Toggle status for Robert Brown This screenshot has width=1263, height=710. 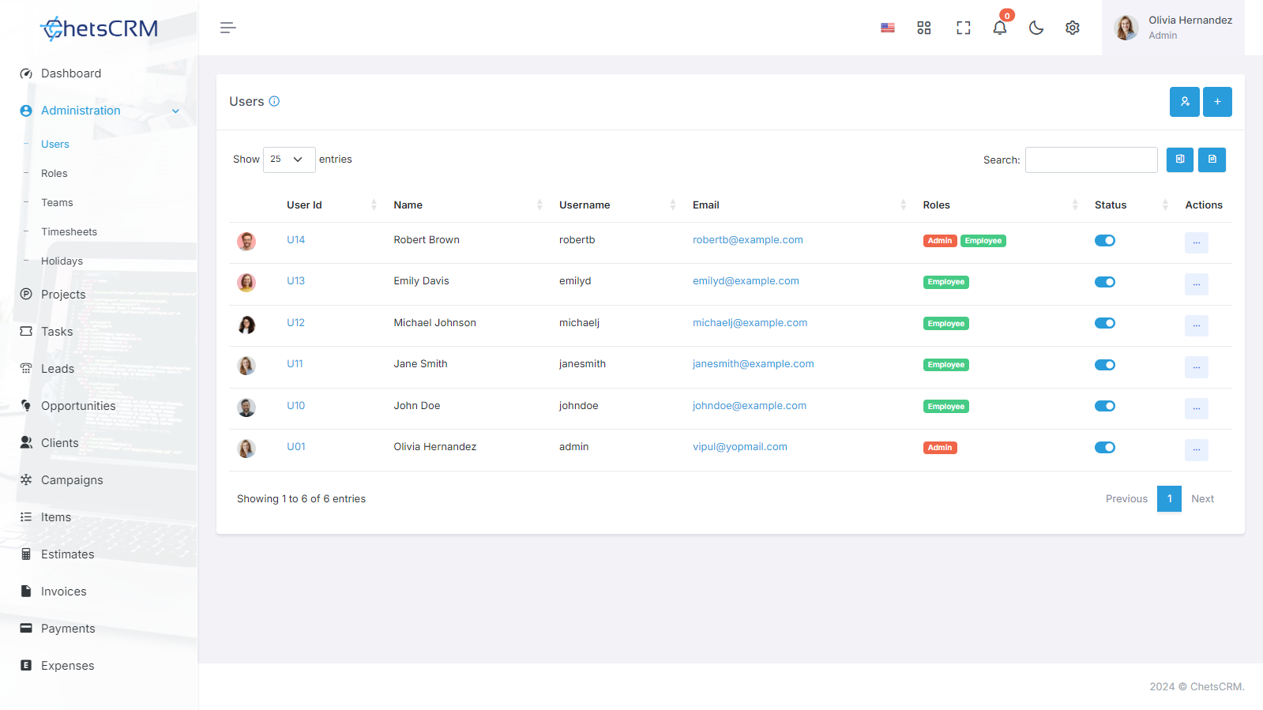(x=1105, y=241)
